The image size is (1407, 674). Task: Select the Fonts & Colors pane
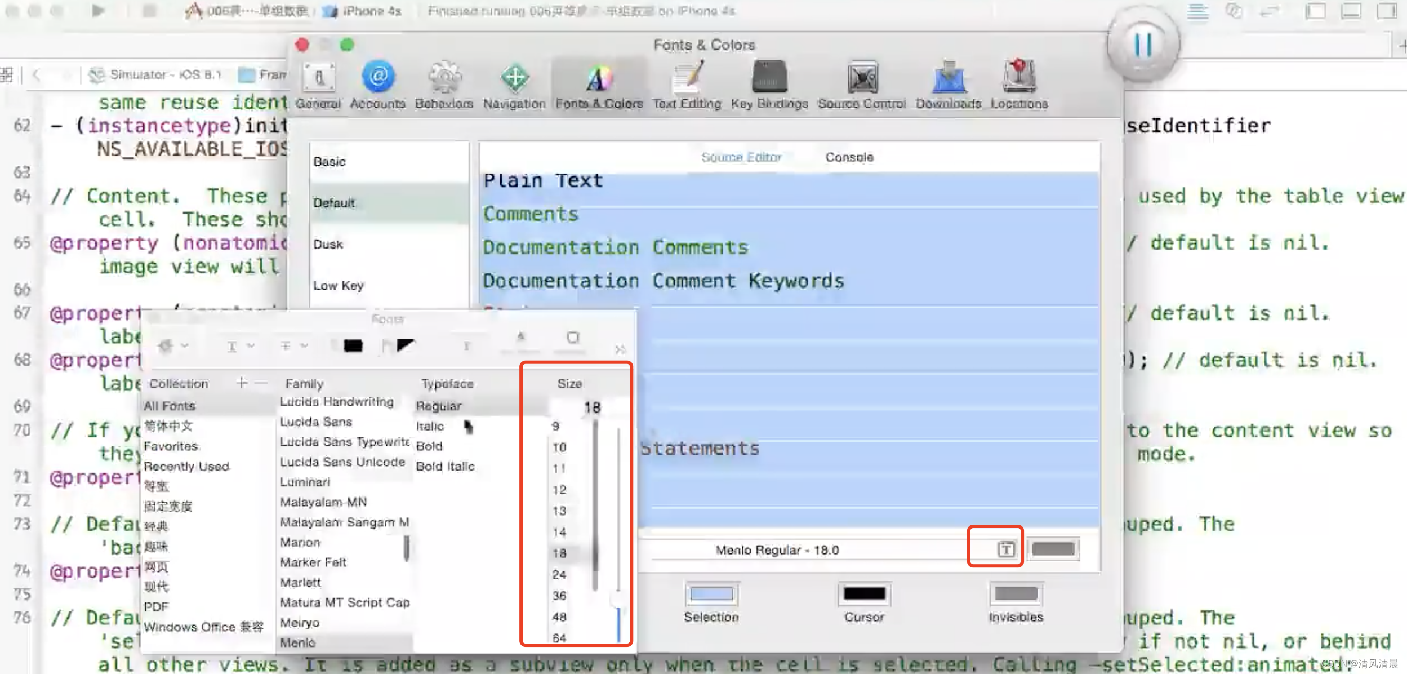pos(599,86)
